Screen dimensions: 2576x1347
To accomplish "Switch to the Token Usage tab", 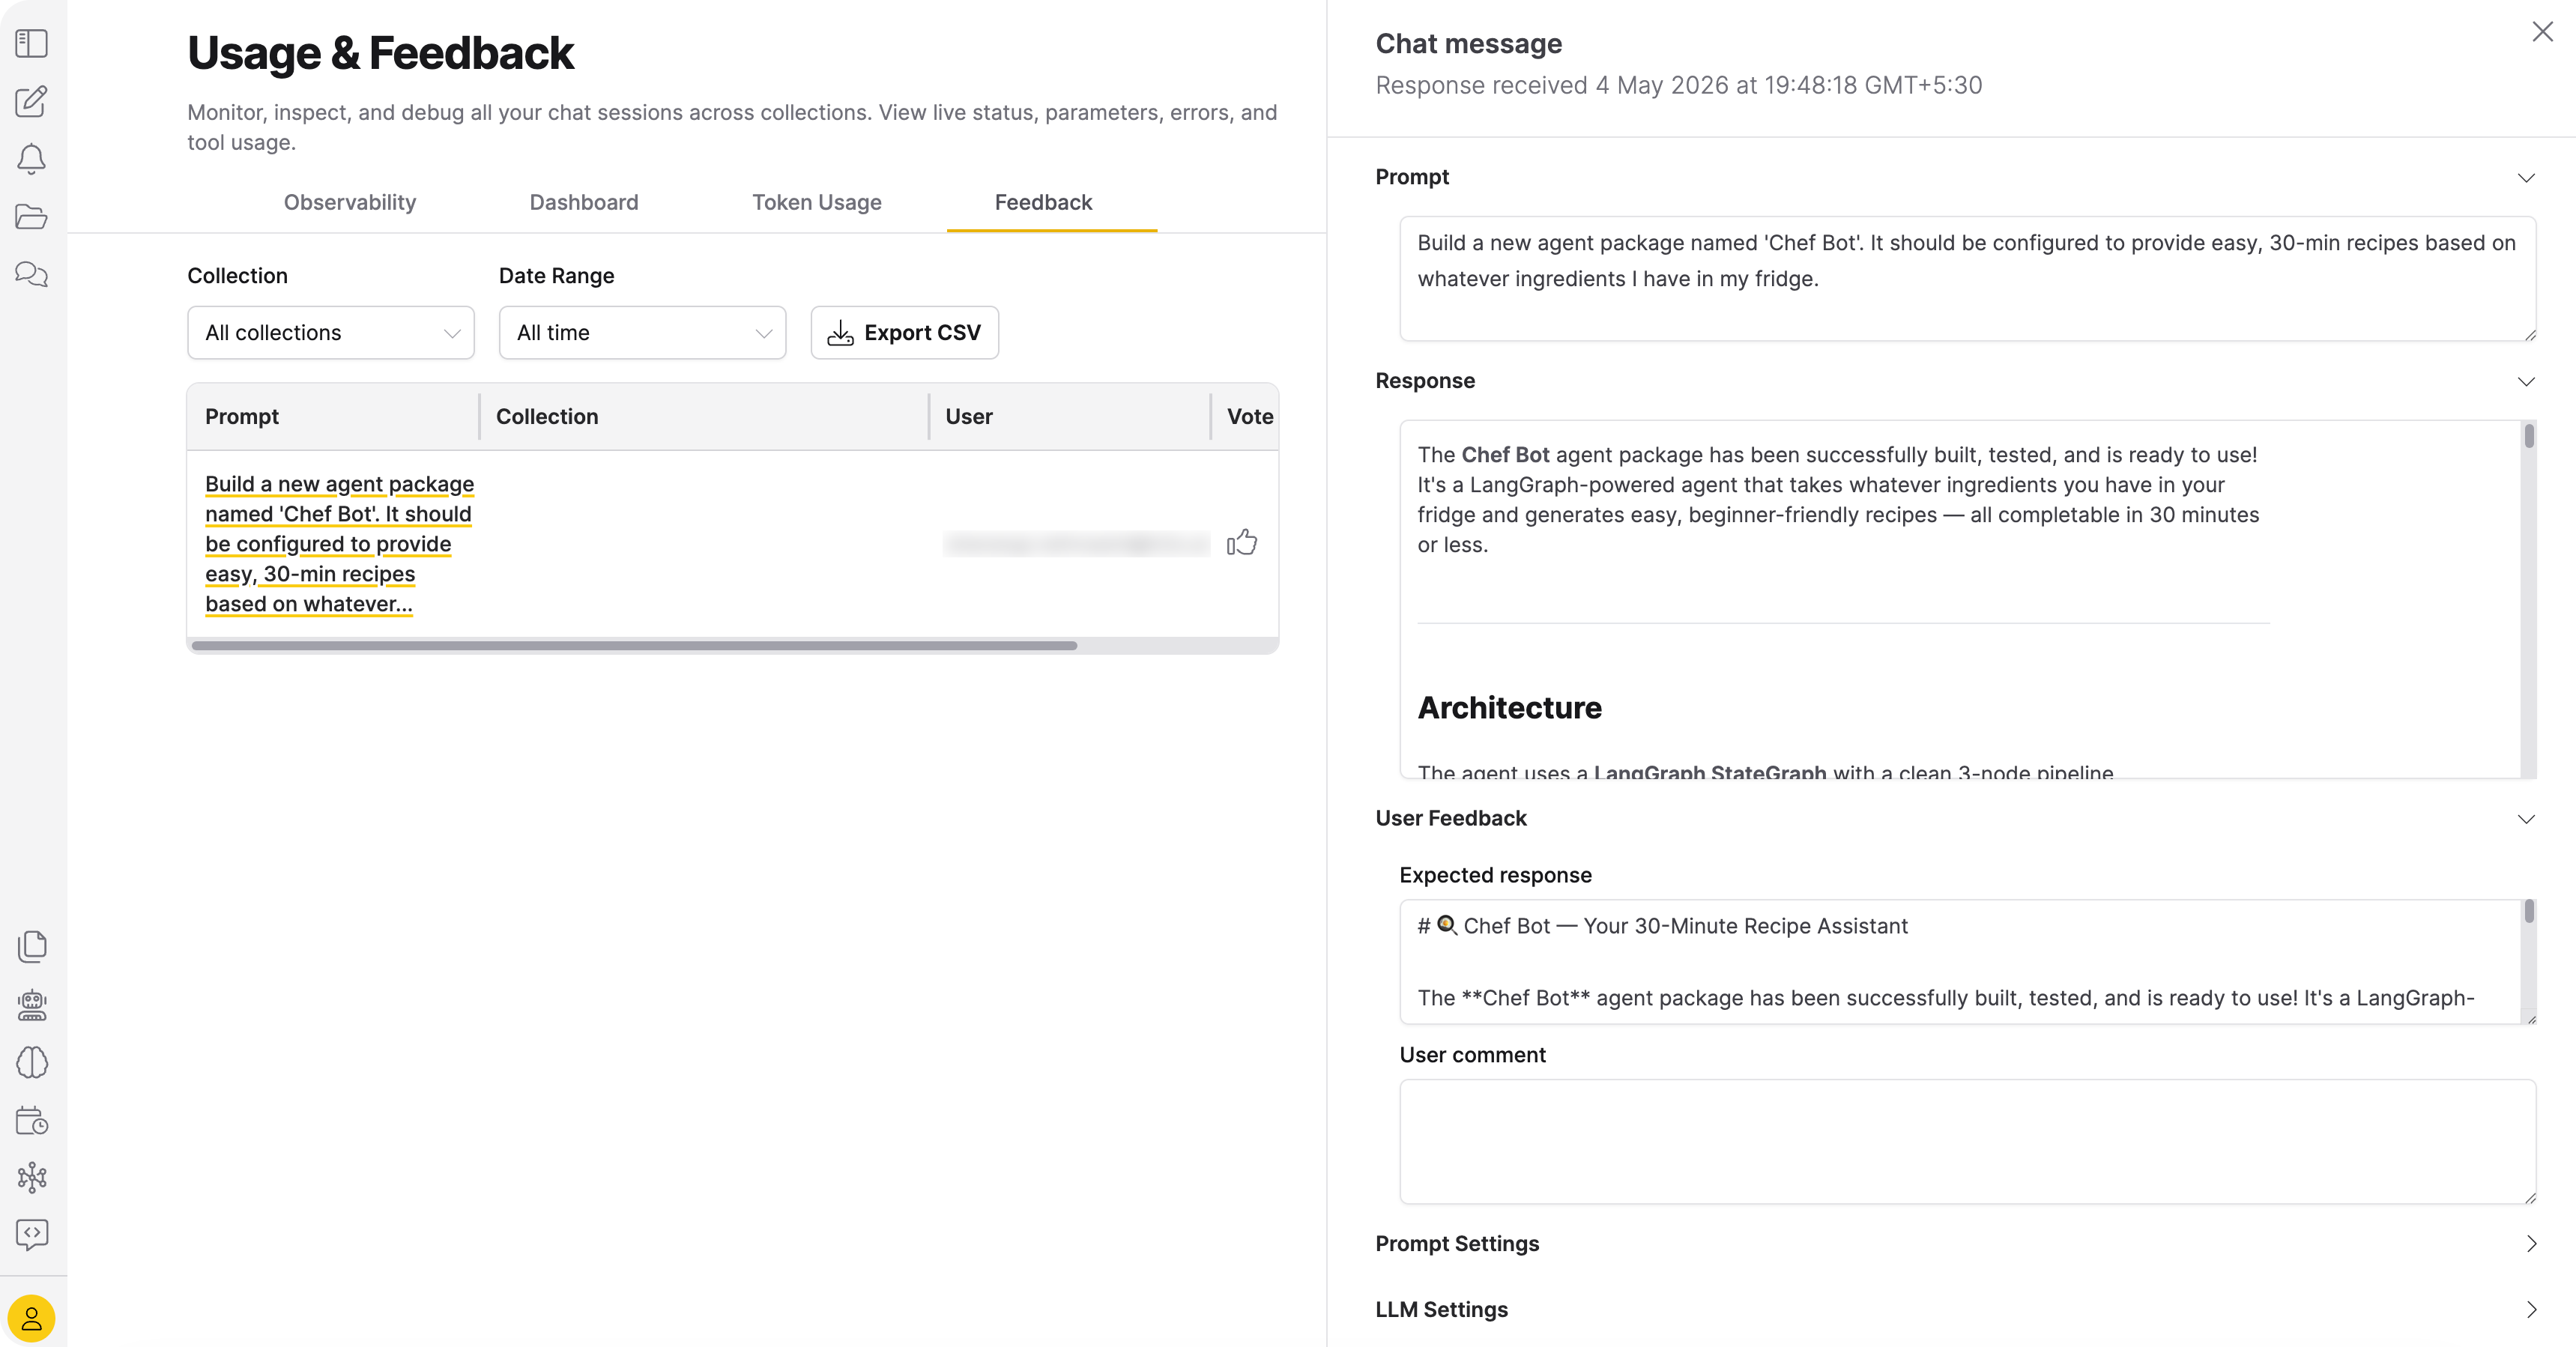I will [817, 202].
